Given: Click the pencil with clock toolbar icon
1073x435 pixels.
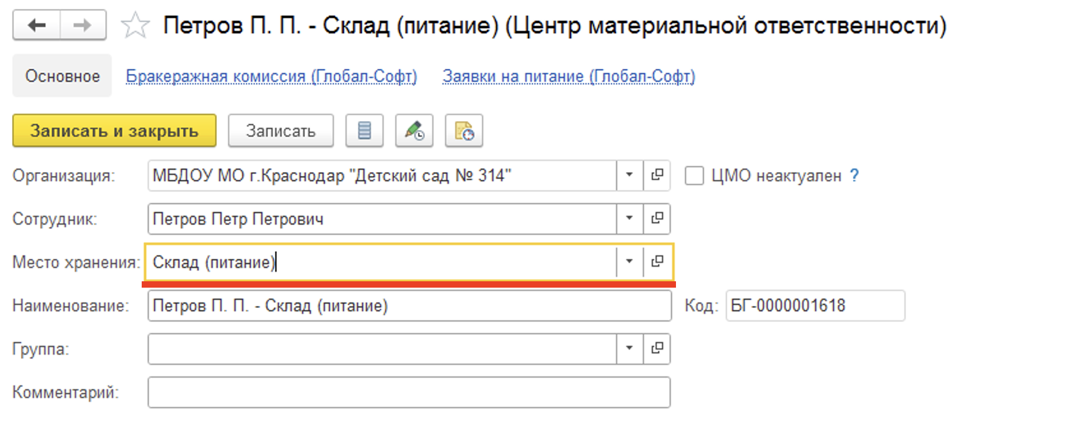Looking at the screenshot, I should click(x=414, y=131).
